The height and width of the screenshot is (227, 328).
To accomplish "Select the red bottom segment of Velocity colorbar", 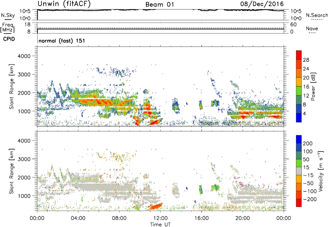I will (299, 203).
